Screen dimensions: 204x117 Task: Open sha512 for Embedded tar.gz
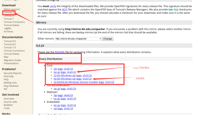click(x=71, y=105)
